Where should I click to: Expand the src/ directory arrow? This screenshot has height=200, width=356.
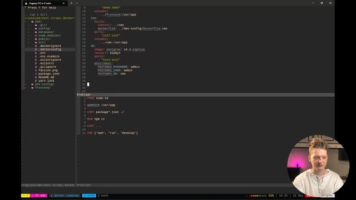tap(29, 42)
